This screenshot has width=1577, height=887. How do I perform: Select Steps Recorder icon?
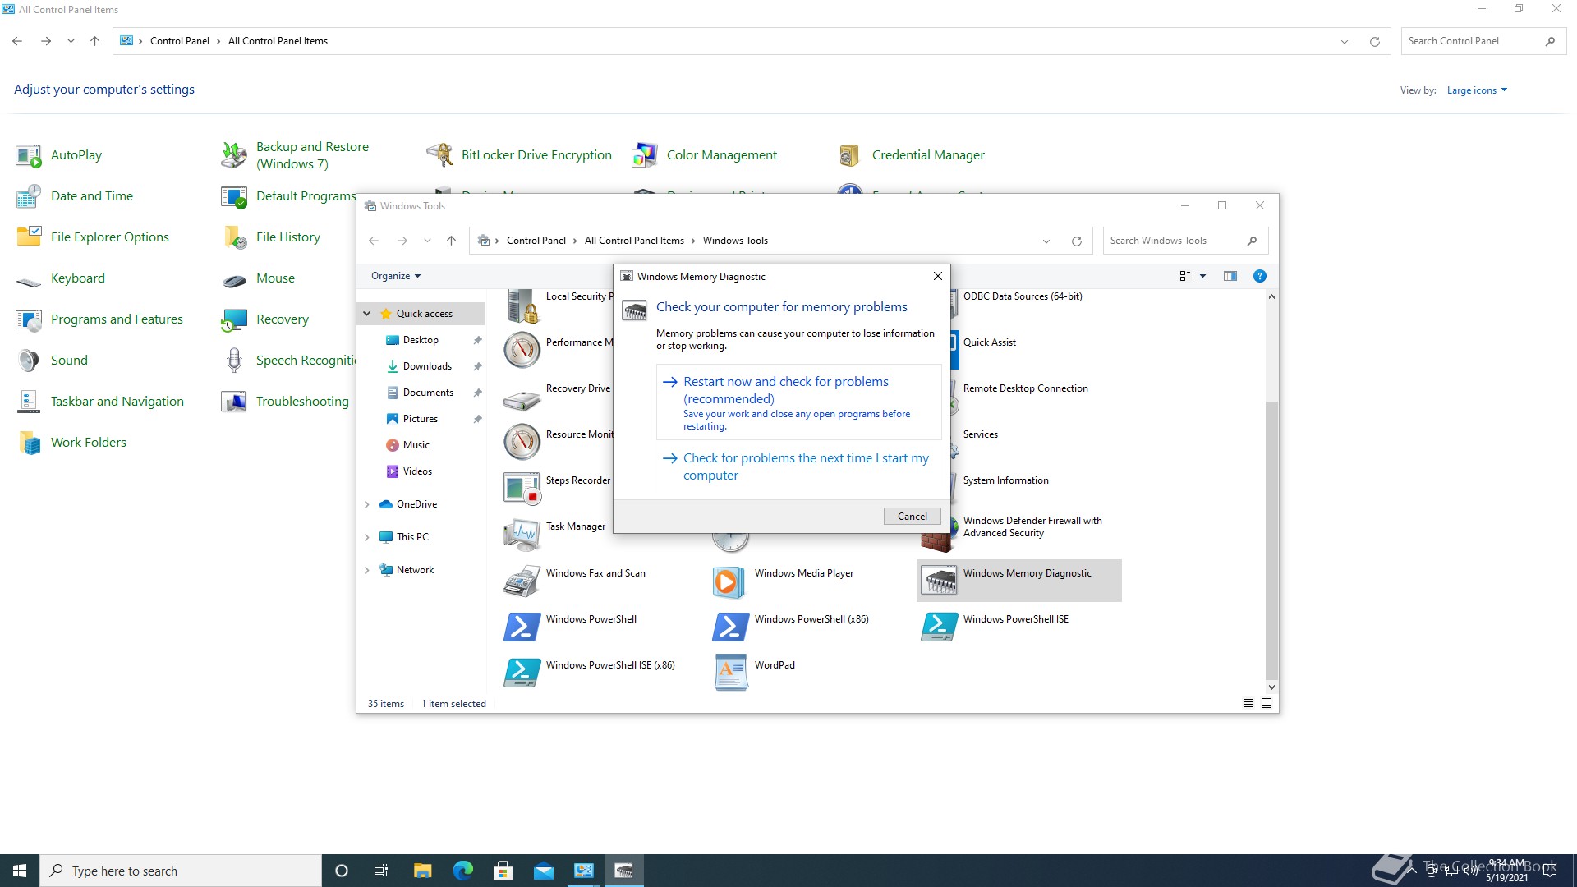click(x=522, y=489)
